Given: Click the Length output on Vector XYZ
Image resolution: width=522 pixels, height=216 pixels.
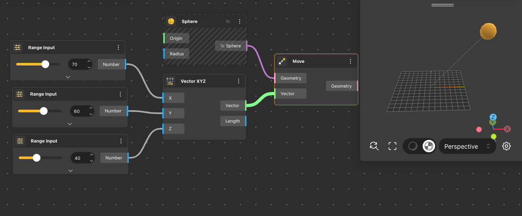Looking at the screenshot, I should click(232, 121).
